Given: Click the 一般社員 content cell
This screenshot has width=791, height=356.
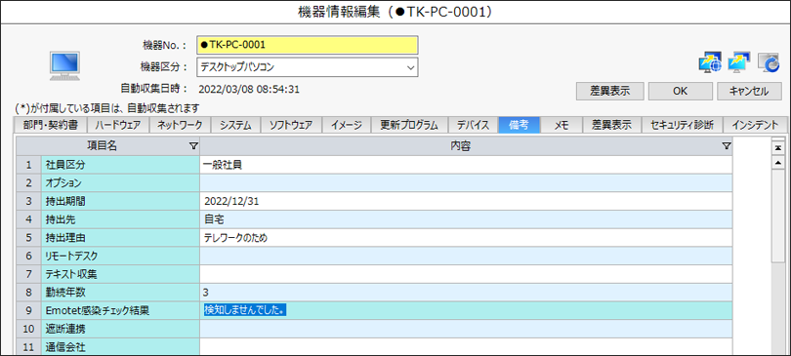Looking at the screenshot, I should coord(466,165).
